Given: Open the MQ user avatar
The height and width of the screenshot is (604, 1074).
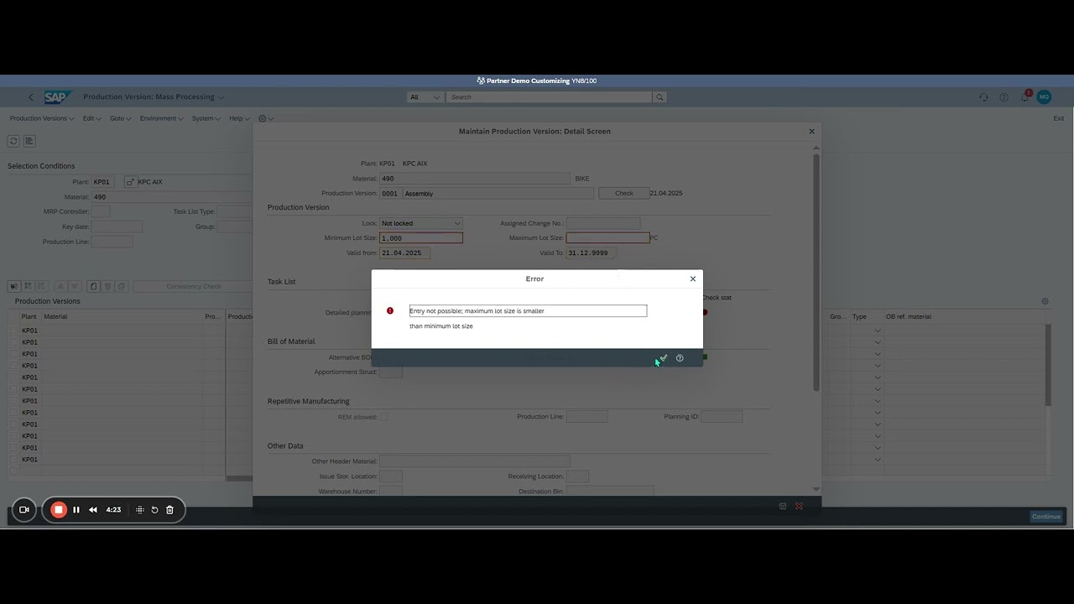Looking at the screenshot, I should 1044,97.
